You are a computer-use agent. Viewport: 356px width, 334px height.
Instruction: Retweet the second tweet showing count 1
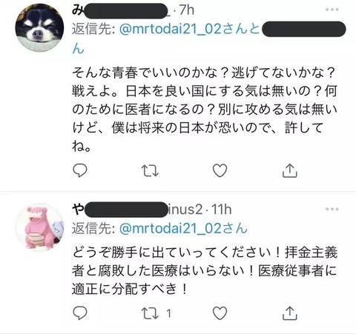click(x=156, y=313)
